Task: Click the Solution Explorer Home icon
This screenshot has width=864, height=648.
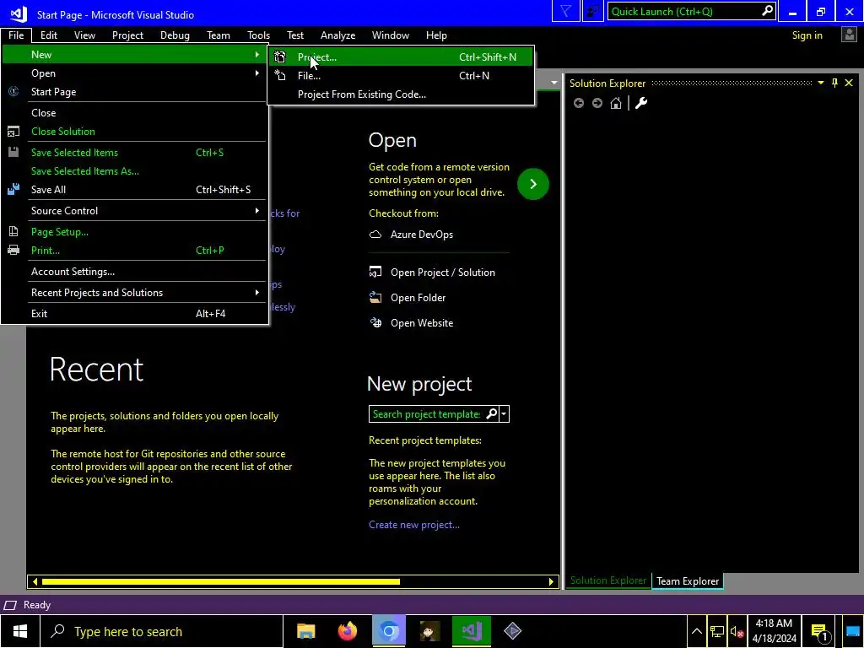Action: [616, 103]
